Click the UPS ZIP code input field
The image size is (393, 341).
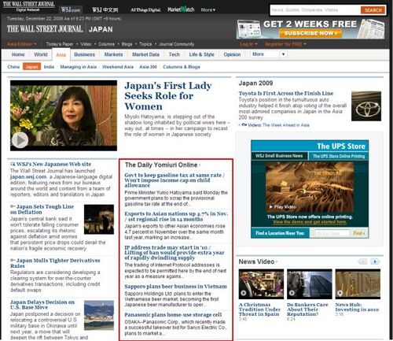coord(331,233)
